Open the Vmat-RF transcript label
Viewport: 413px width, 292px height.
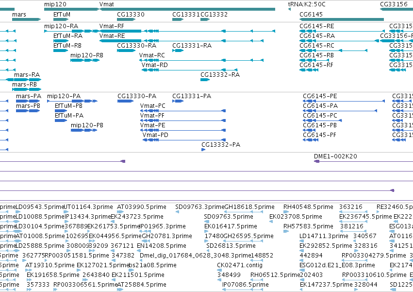112,26
